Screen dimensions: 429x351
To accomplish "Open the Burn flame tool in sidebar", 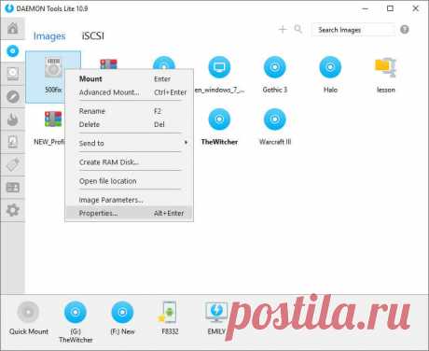I will (12, 119).
